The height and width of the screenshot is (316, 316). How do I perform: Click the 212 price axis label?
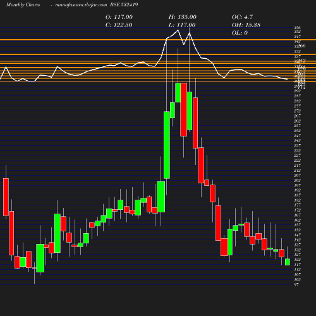pyautogui.click(x=297, y=171)
